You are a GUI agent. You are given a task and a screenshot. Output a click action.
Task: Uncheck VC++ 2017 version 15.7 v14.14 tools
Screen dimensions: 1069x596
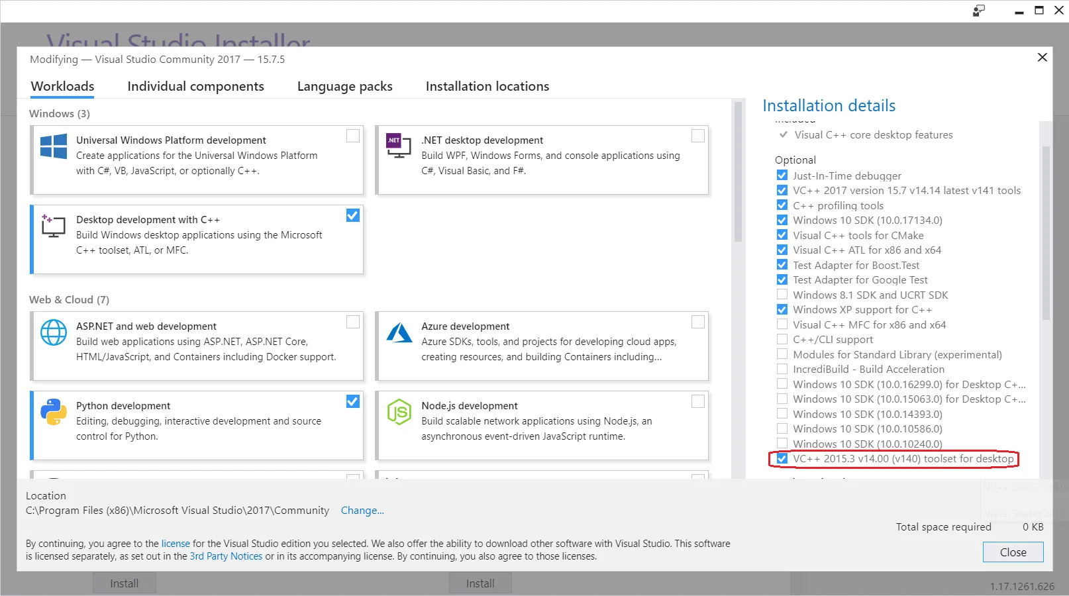[x=782, y=190]
